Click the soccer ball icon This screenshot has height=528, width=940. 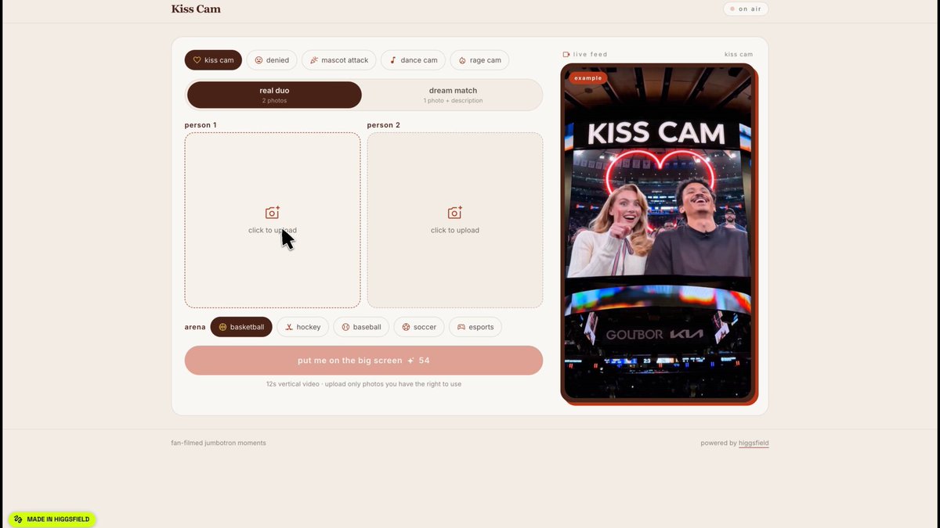click(x=406, y=327)
